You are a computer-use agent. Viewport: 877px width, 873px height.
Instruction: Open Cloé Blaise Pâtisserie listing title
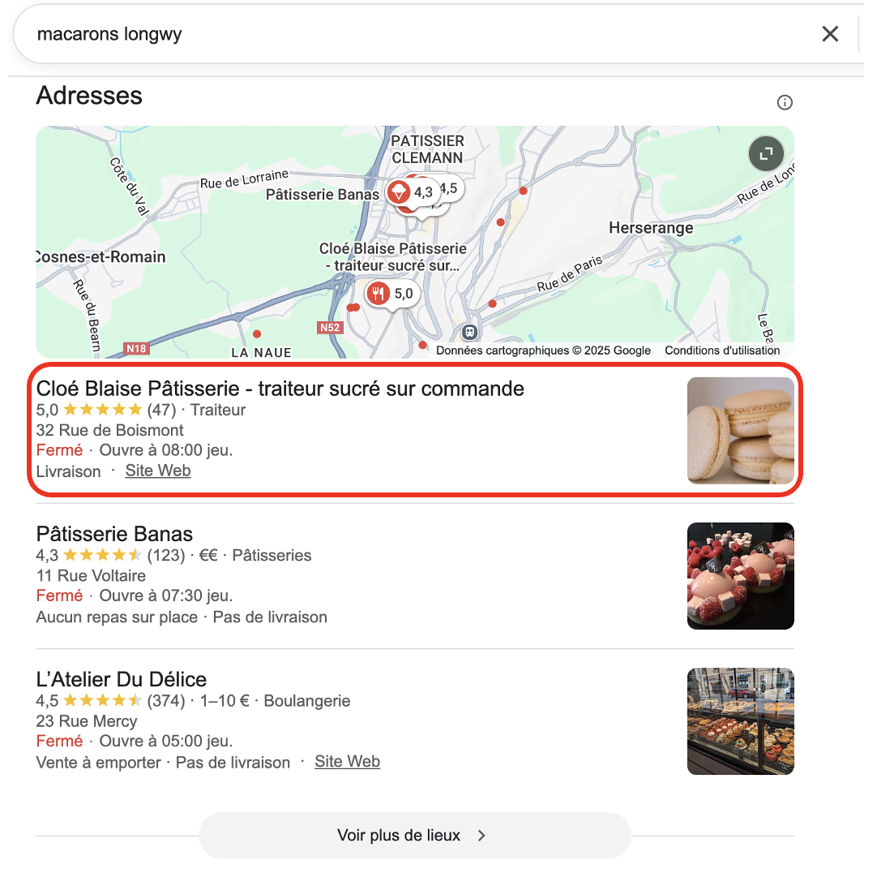[280, 389]
